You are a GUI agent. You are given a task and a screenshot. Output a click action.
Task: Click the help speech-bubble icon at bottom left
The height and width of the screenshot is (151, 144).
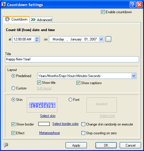(x=6, y=145)
